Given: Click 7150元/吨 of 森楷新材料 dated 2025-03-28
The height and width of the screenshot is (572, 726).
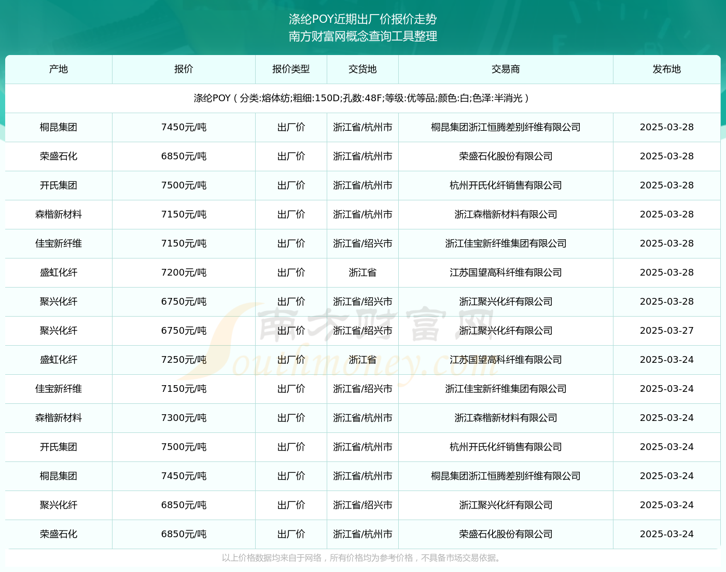Looking at the screenshot, I should (184, 214).
